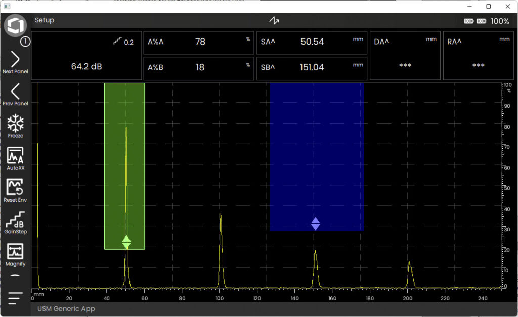Click the 80 tick on percent scale
Screen dimensions: 518x317
(507, 127)
